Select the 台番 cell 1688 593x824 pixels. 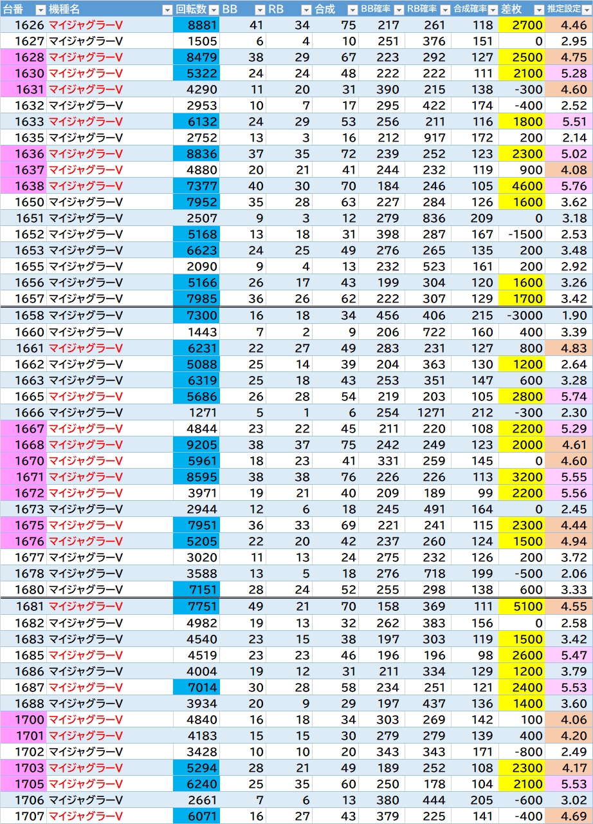tap(23, 704)
